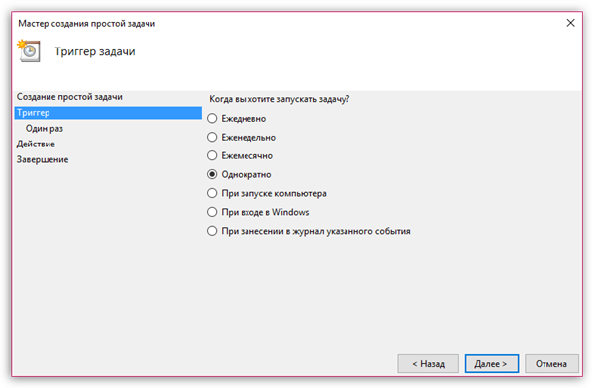Image resolution: width=594 pixels, height=388 pixels.
Task: Click the Когда вы хотите запускать задачу question
Action: coord(279,99)
